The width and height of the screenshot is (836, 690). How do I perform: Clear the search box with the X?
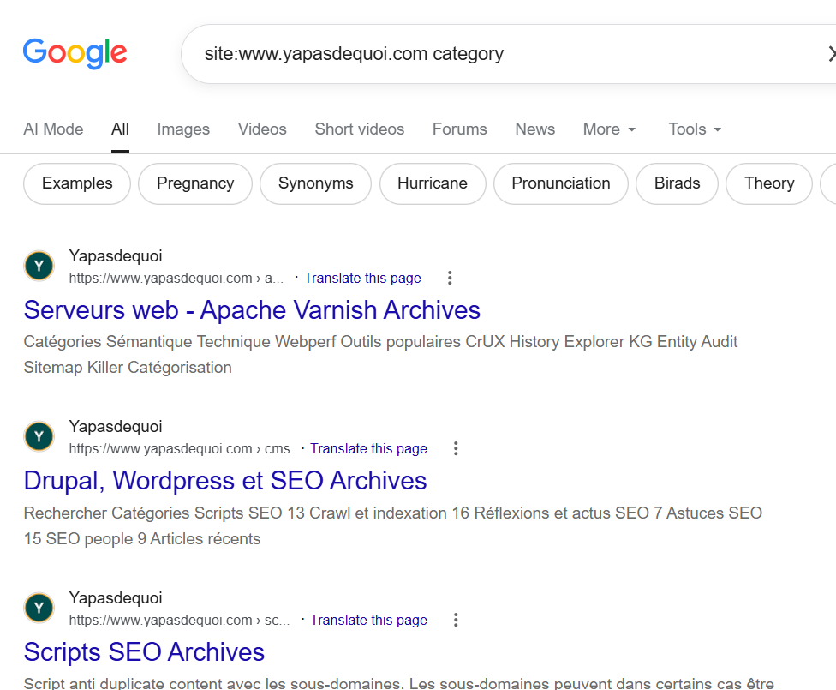coord(831,54)
